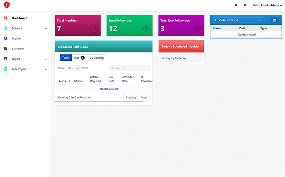Click the Scheduler document icon

[6, 49]
